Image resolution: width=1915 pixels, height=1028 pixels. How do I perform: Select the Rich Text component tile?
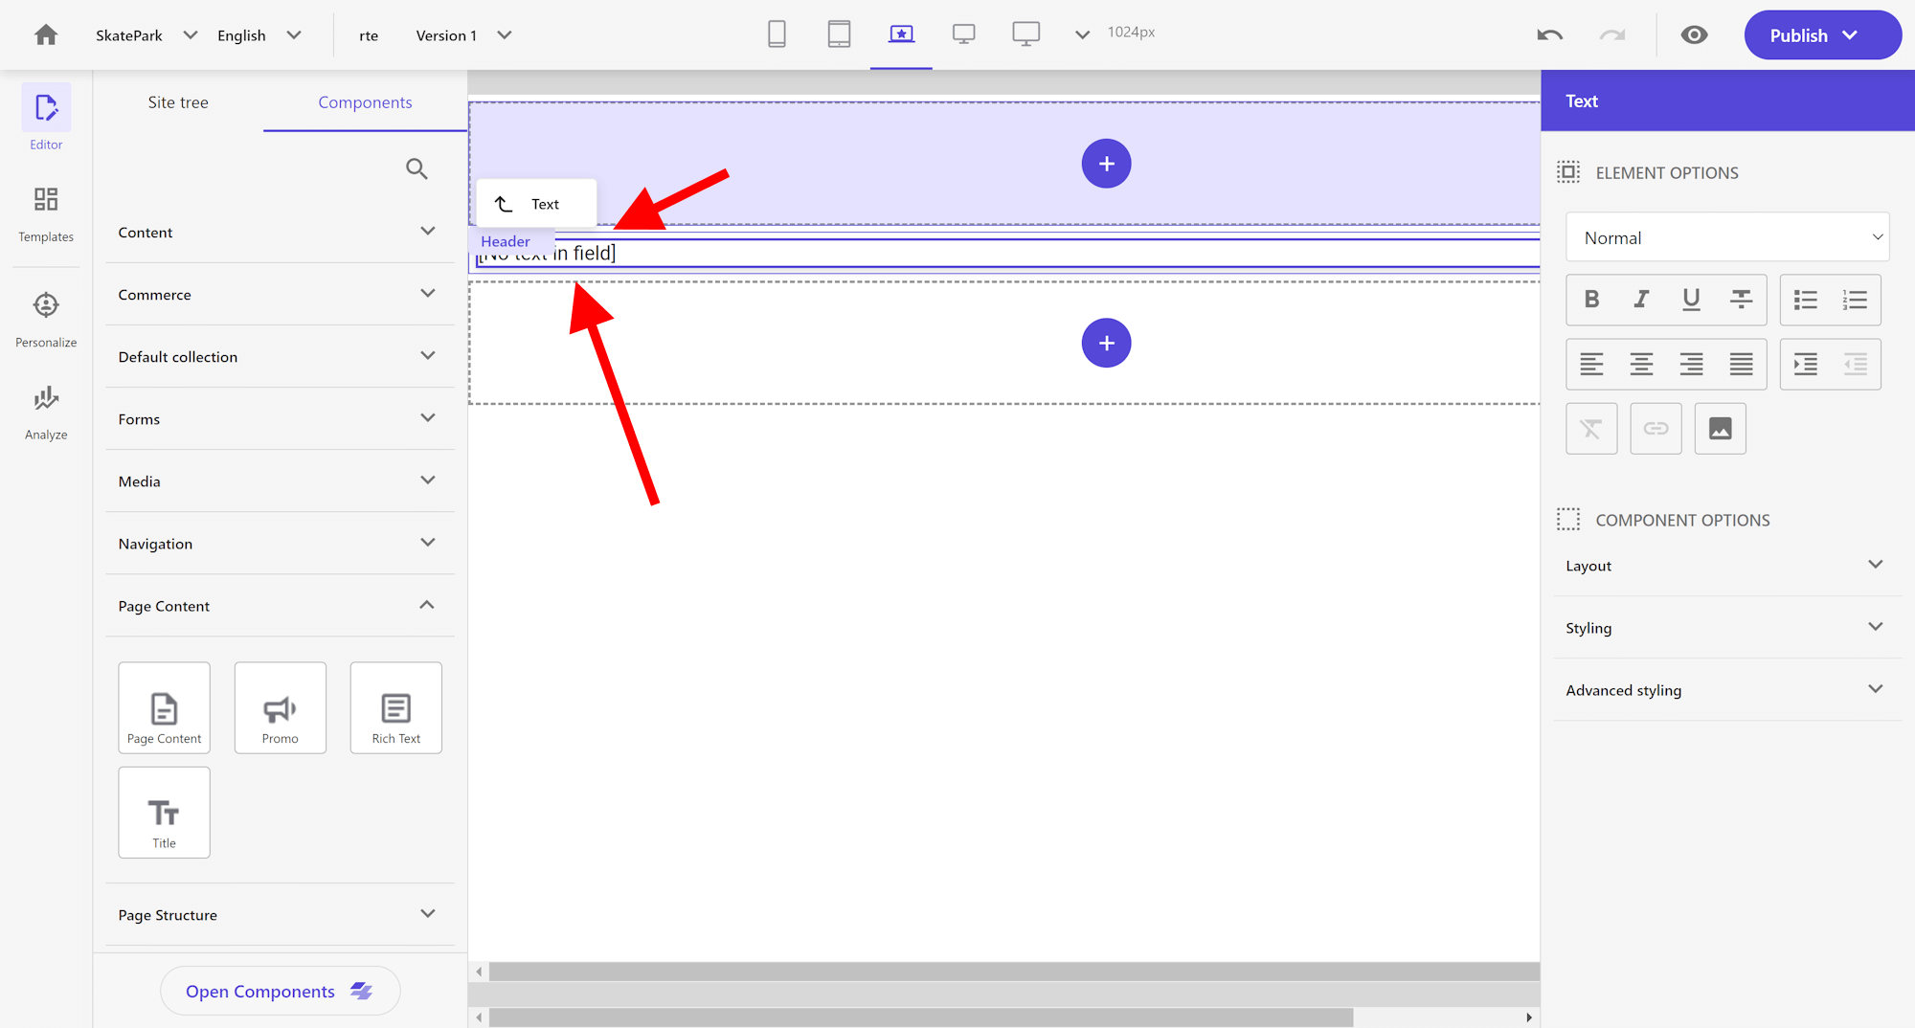[x=395, y=708]
